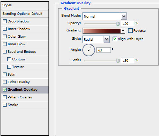Select the Gradient Overlay style label
The height and width of the screenshot is (136, 159).
click(23, 90)
